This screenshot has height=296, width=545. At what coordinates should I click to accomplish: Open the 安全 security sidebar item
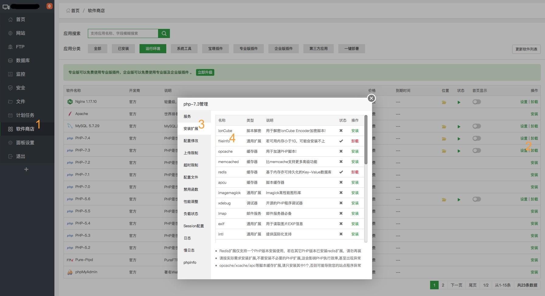[x=27, y=88]
